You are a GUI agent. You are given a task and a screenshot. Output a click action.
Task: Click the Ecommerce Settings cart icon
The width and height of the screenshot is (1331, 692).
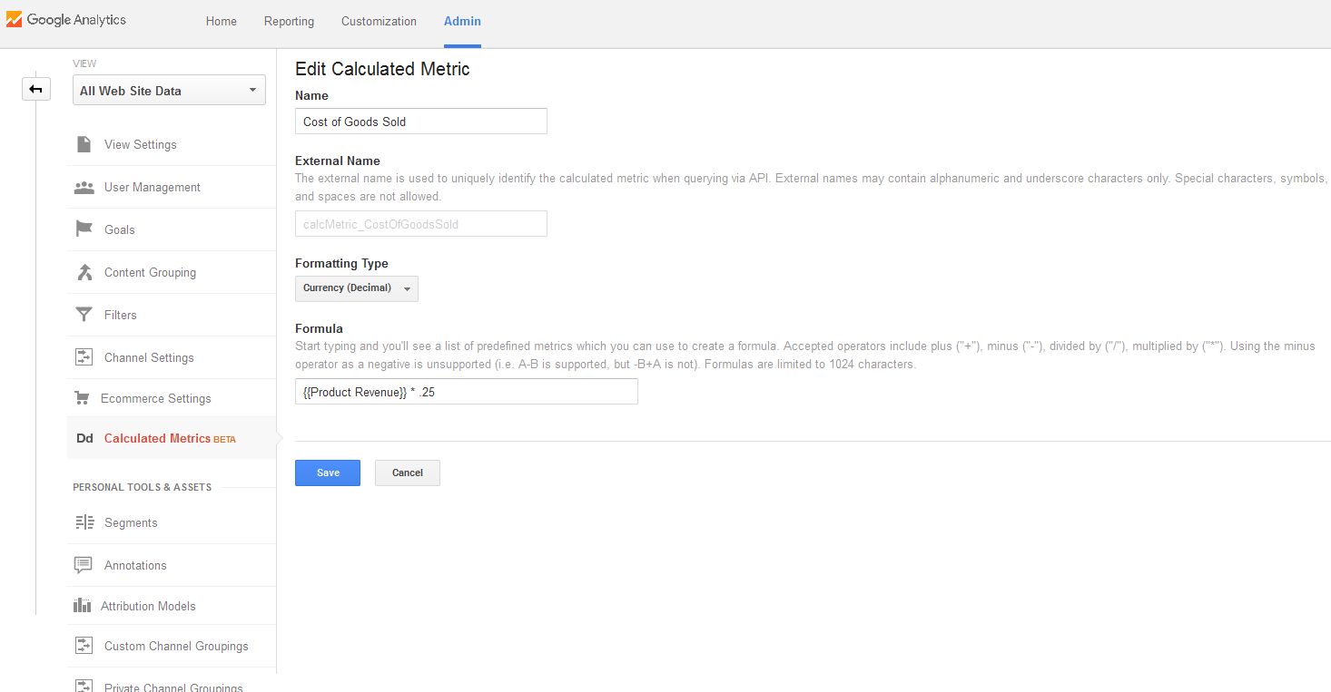83,398
